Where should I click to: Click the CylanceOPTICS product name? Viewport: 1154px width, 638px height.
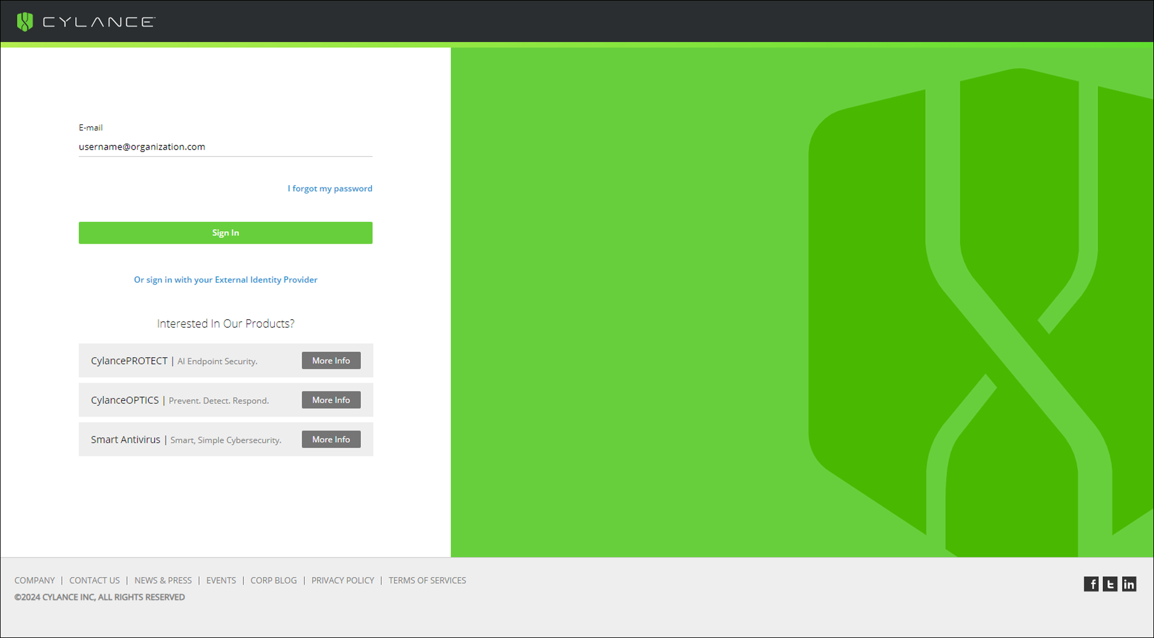pyautogui.click(x=125, y=400)
